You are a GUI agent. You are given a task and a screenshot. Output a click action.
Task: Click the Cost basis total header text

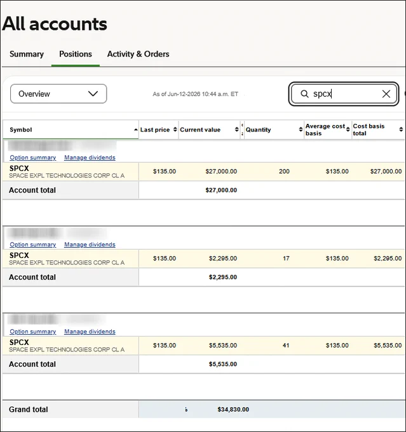369,130
